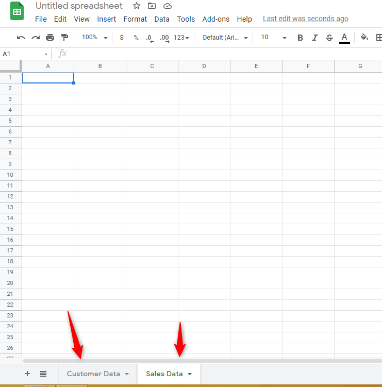Switch to the Customer Data sheet tab
382x387 pixels.
[93, 374]
